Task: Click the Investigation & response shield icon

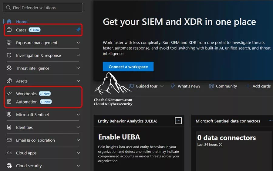Action: 9,55
